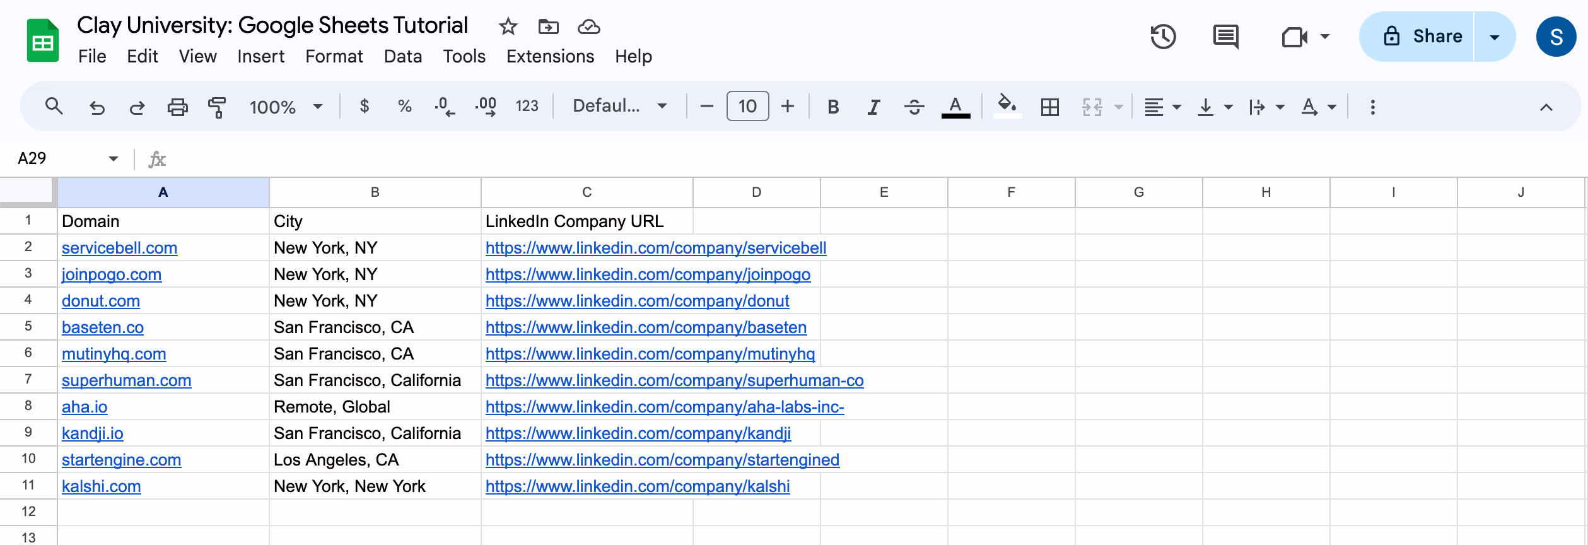Open vertical align dropdown
1588x545 pixels.
click(1215, 107)
